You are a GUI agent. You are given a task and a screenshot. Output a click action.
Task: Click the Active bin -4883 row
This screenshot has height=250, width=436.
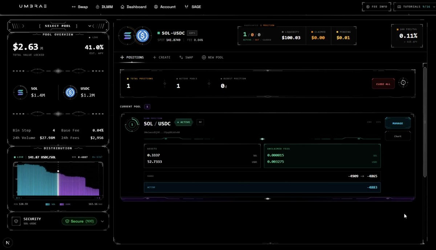click(x=262, y=187)
